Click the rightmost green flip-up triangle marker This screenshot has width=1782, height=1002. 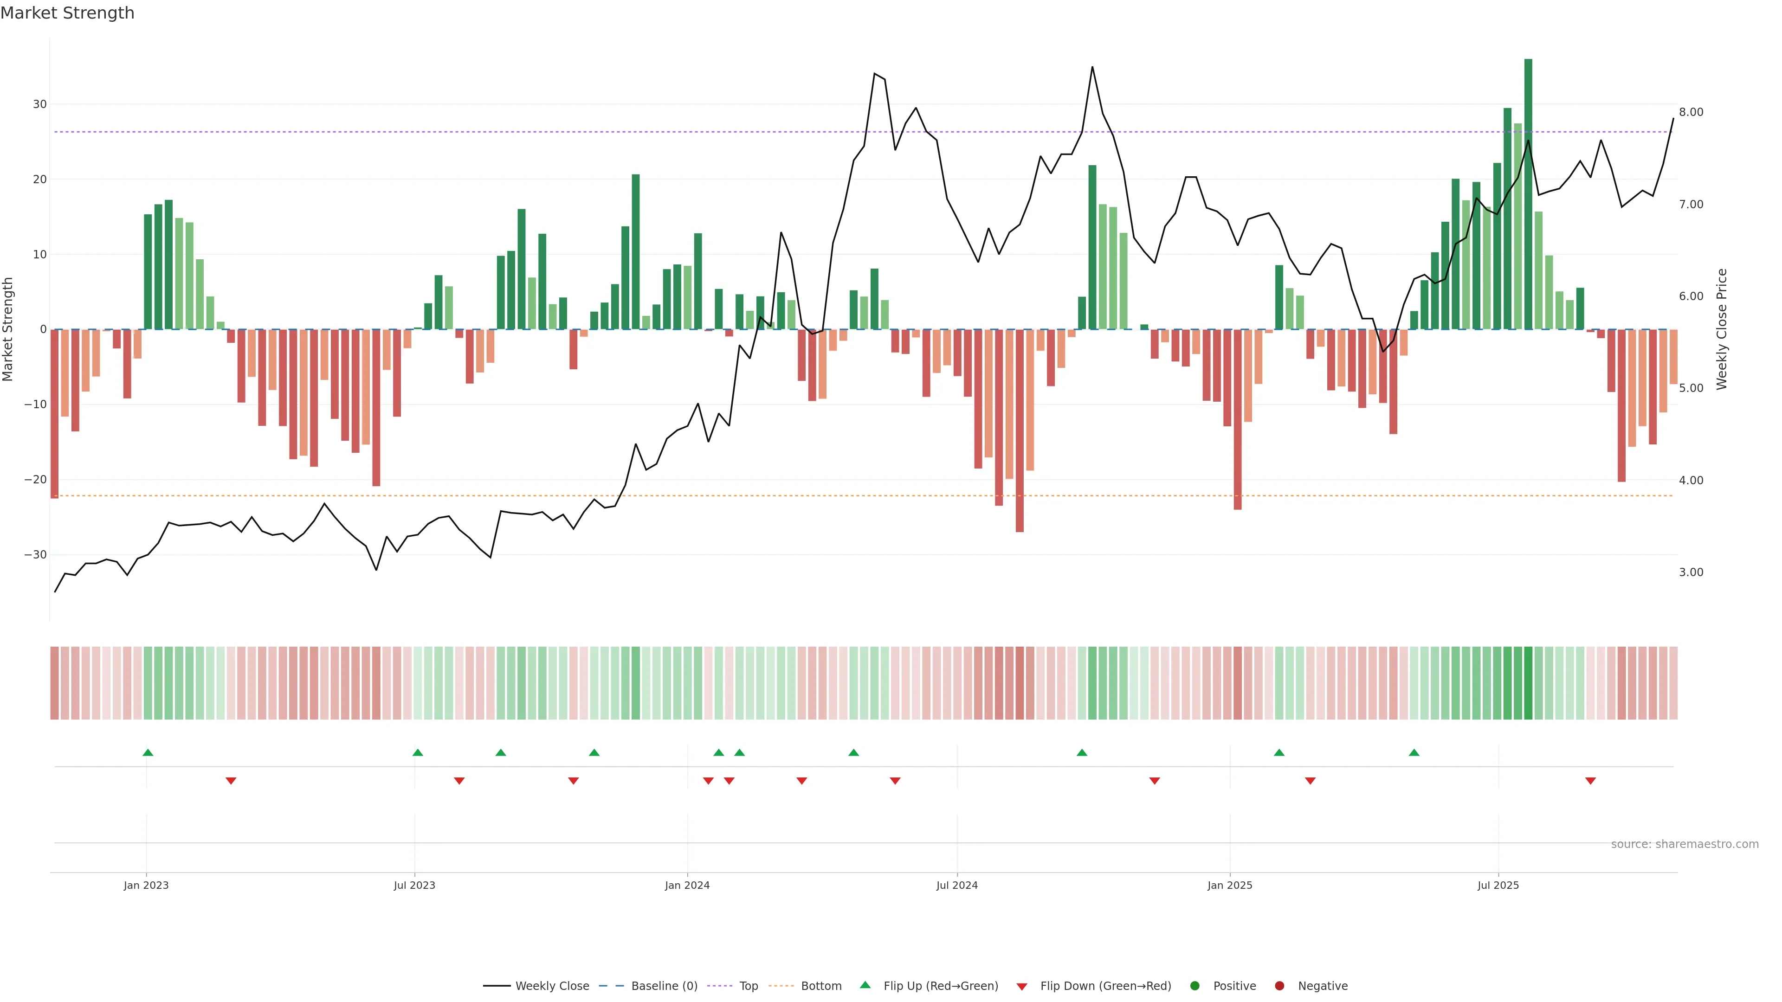tap(1414, 752)
